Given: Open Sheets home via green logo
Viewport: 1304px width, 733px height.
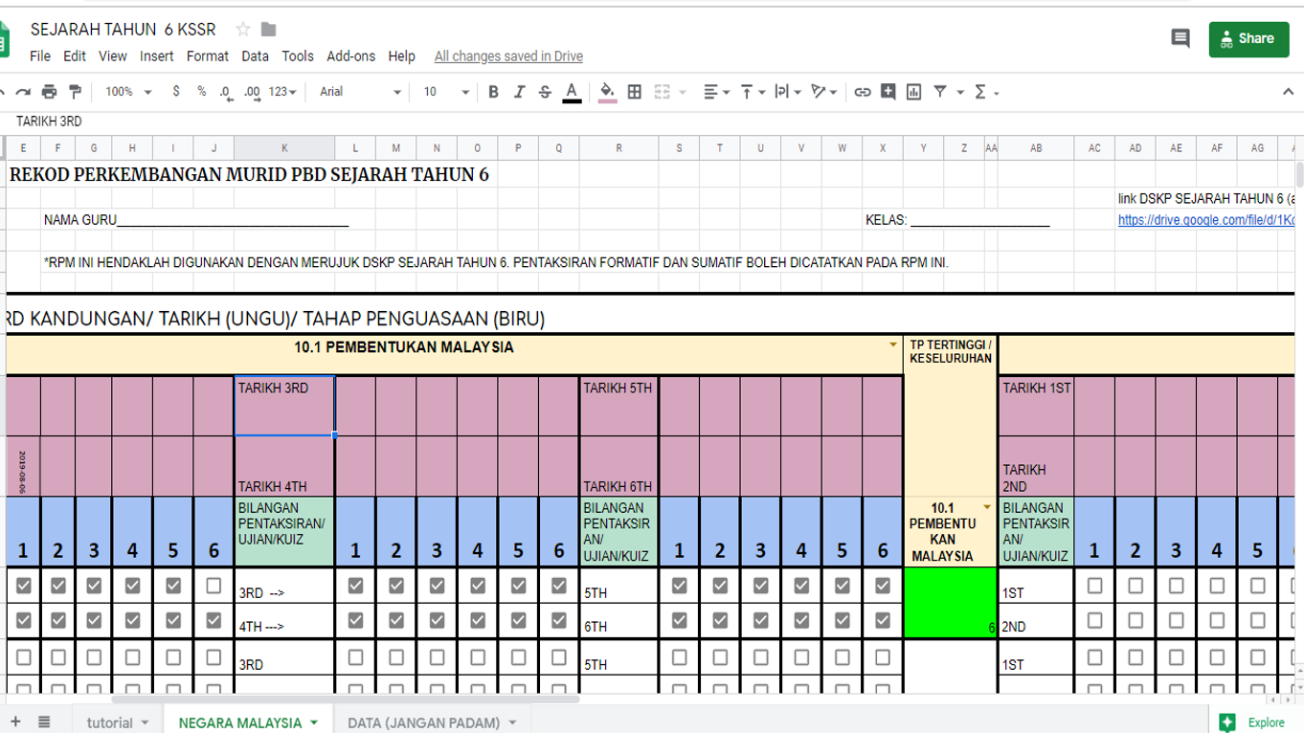Looking at the screenshot, I should click(x=4, y=40).
